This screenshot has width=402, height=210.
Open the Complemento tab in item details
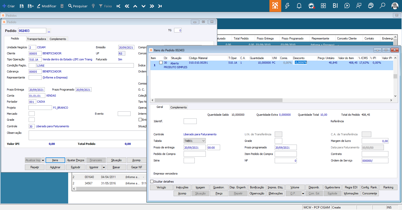(178, 107)
